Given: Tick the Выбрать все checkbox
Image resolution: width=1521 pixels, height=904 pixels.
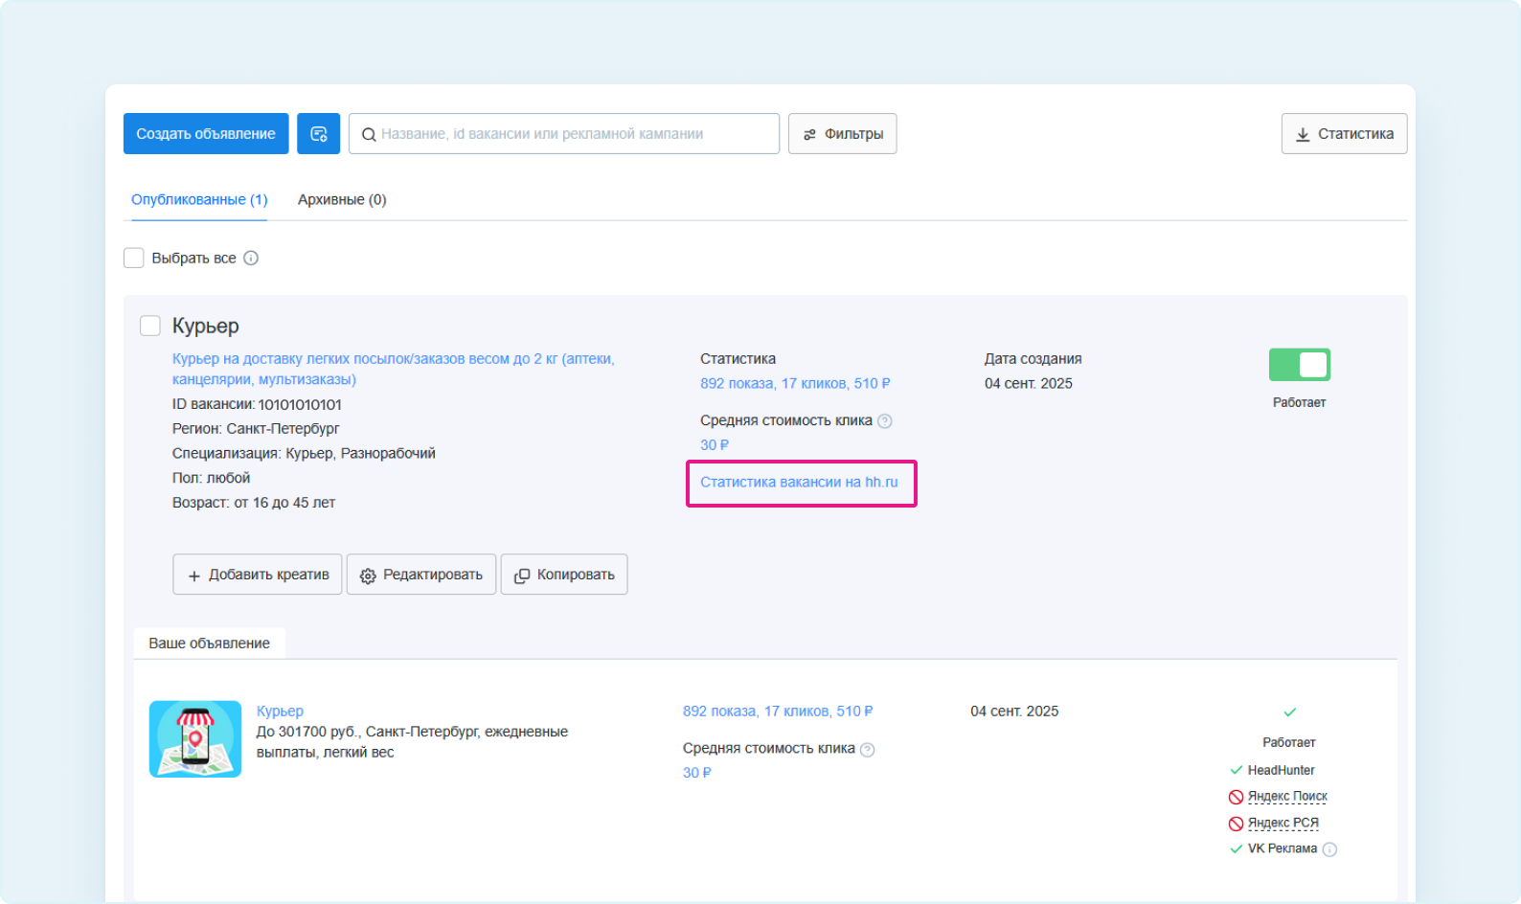Looking at the screenshot, I should [x=134, y=259].
